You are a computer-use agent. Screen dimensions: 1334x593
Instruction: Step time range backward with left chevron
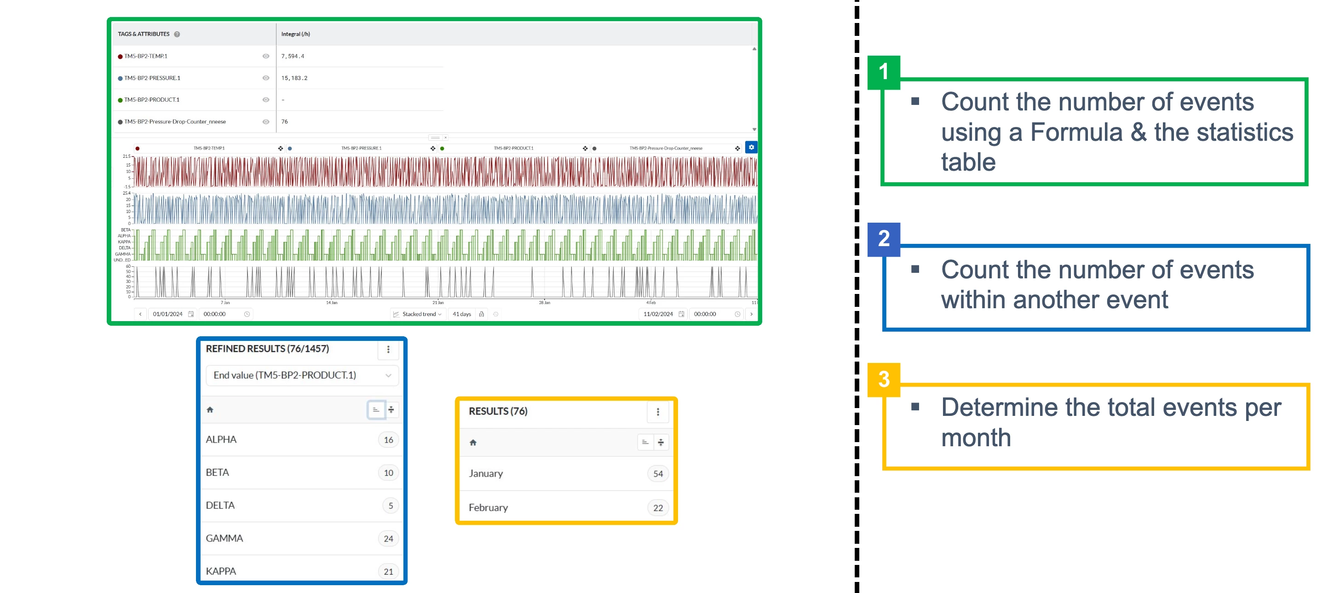[x=140, y=314]
